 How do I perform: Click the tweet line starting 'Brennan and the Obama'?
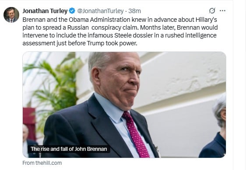[119, 20]
